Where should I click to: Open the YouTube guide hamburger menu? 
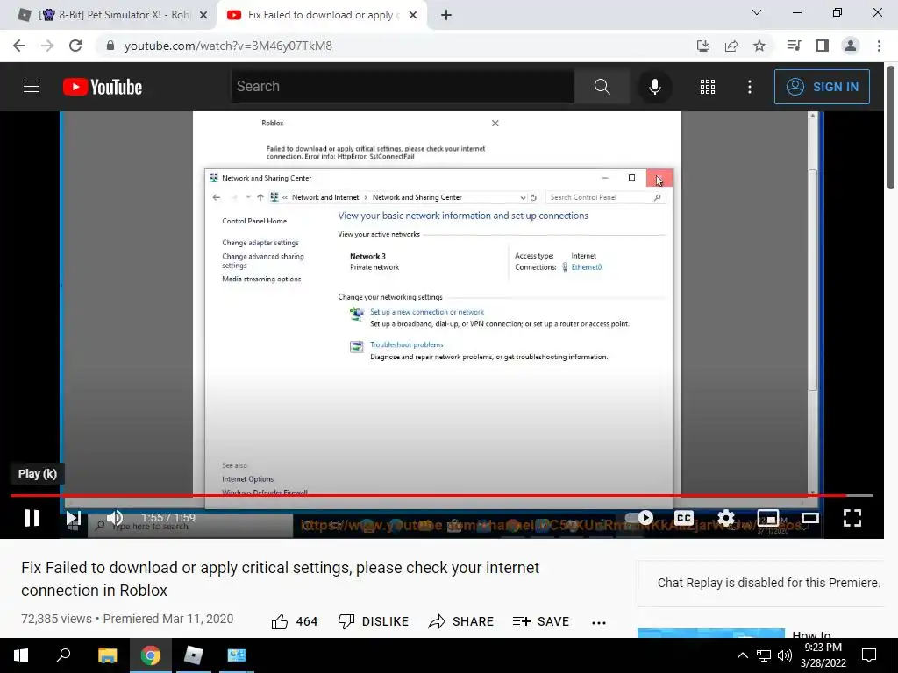coord(32,87)
